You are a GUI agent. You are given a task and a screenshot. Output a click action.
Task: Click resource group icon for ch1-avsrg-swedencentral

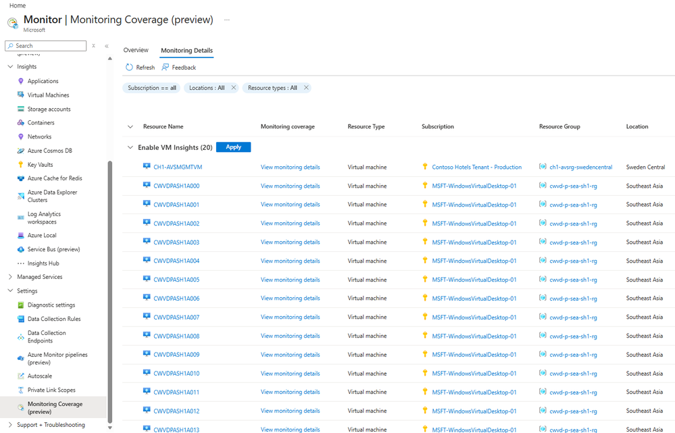[543, 167]
